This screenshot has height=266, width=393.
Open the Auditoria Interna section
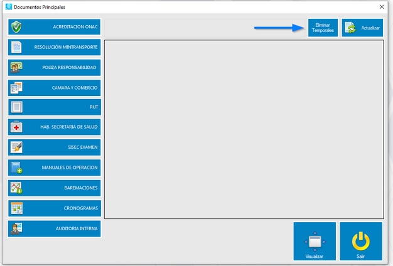click(x=55, y=228)
